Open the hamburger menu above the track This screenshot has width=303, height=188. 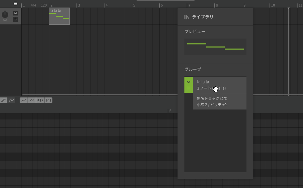(16, 4)
